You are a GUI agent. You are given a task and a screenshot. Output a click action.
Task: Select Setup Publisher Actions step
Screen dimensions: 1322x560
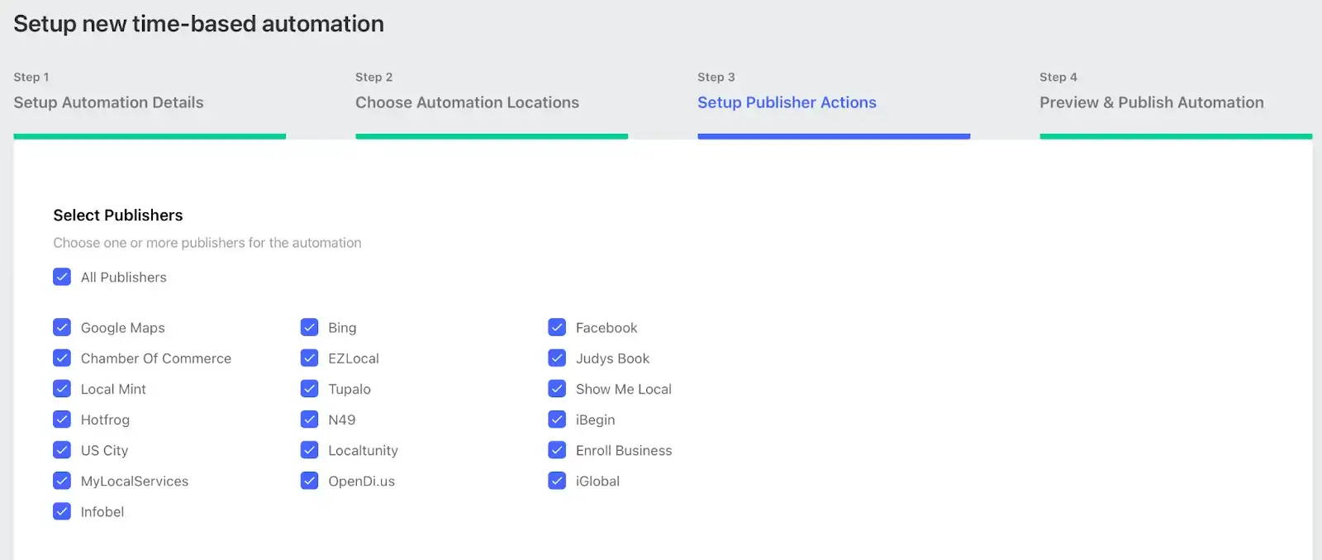click(787, 102)
